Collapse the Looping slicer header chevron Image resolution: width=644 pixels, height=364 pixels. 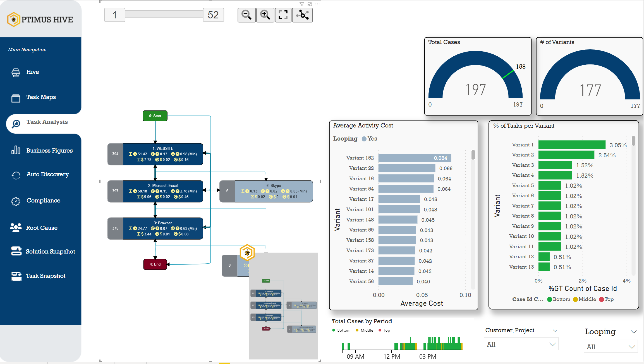tap(634, 332)
